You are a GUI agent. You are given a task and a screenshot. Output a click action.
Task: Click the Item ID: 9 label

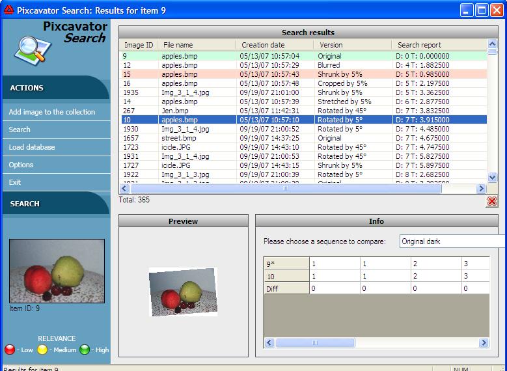point(25,309)
